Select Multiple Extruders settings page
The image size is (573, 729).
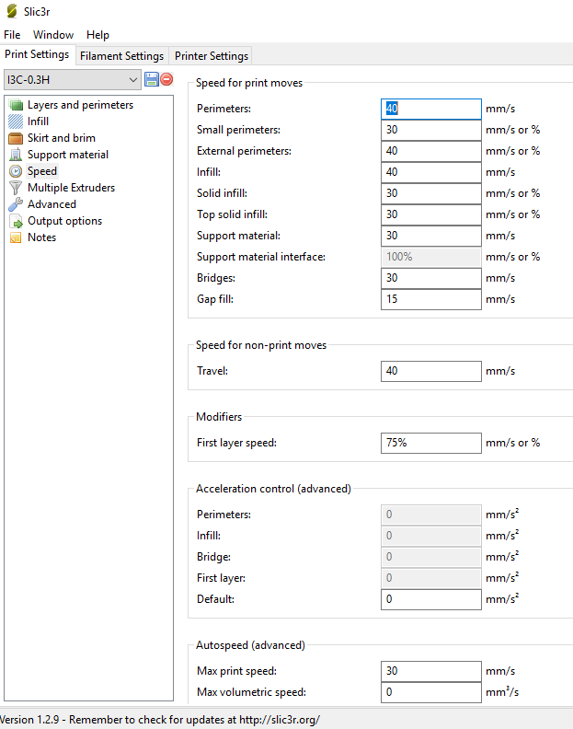(x=71, y=188)
